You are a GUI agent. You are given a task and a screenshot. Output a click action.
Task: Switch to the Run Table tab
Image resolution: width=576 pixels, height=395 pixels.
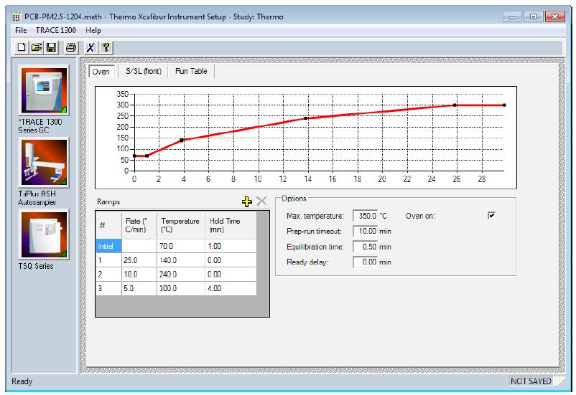point(191,72)
